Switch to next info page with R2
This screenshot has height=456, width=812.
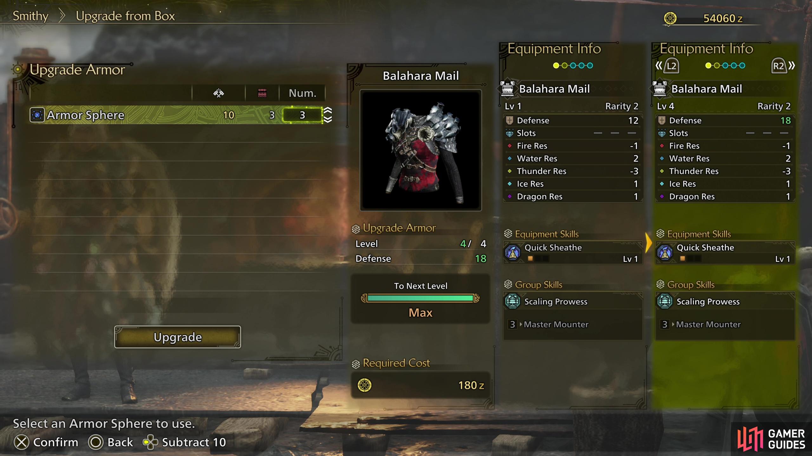click(x=783, y=66)
